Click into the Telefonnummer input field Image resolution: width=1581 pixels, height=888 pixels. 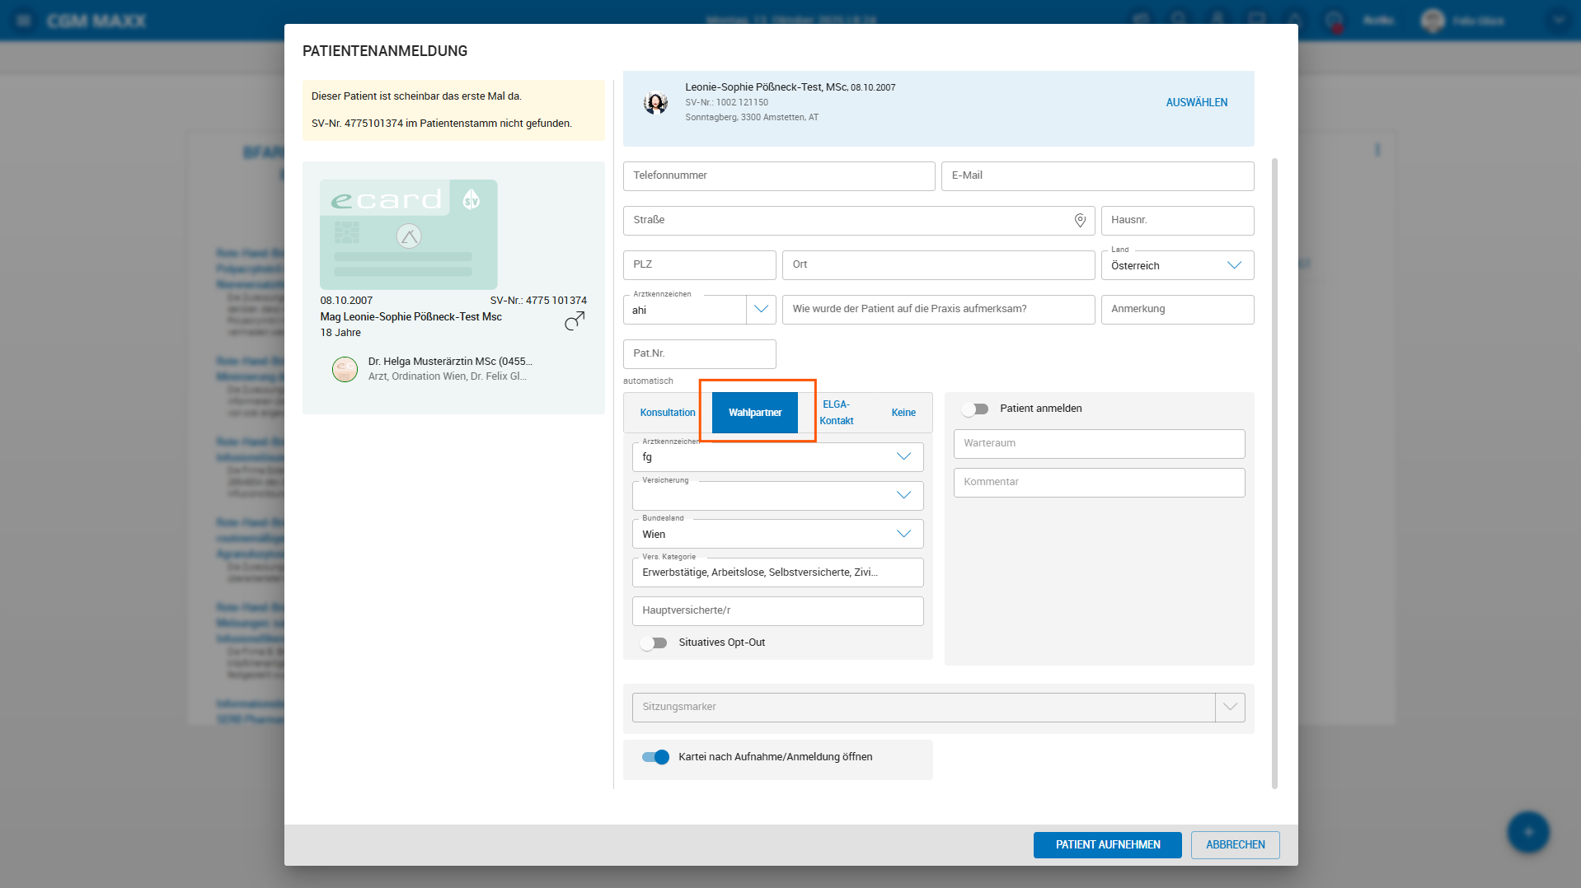tap(778, 176)
